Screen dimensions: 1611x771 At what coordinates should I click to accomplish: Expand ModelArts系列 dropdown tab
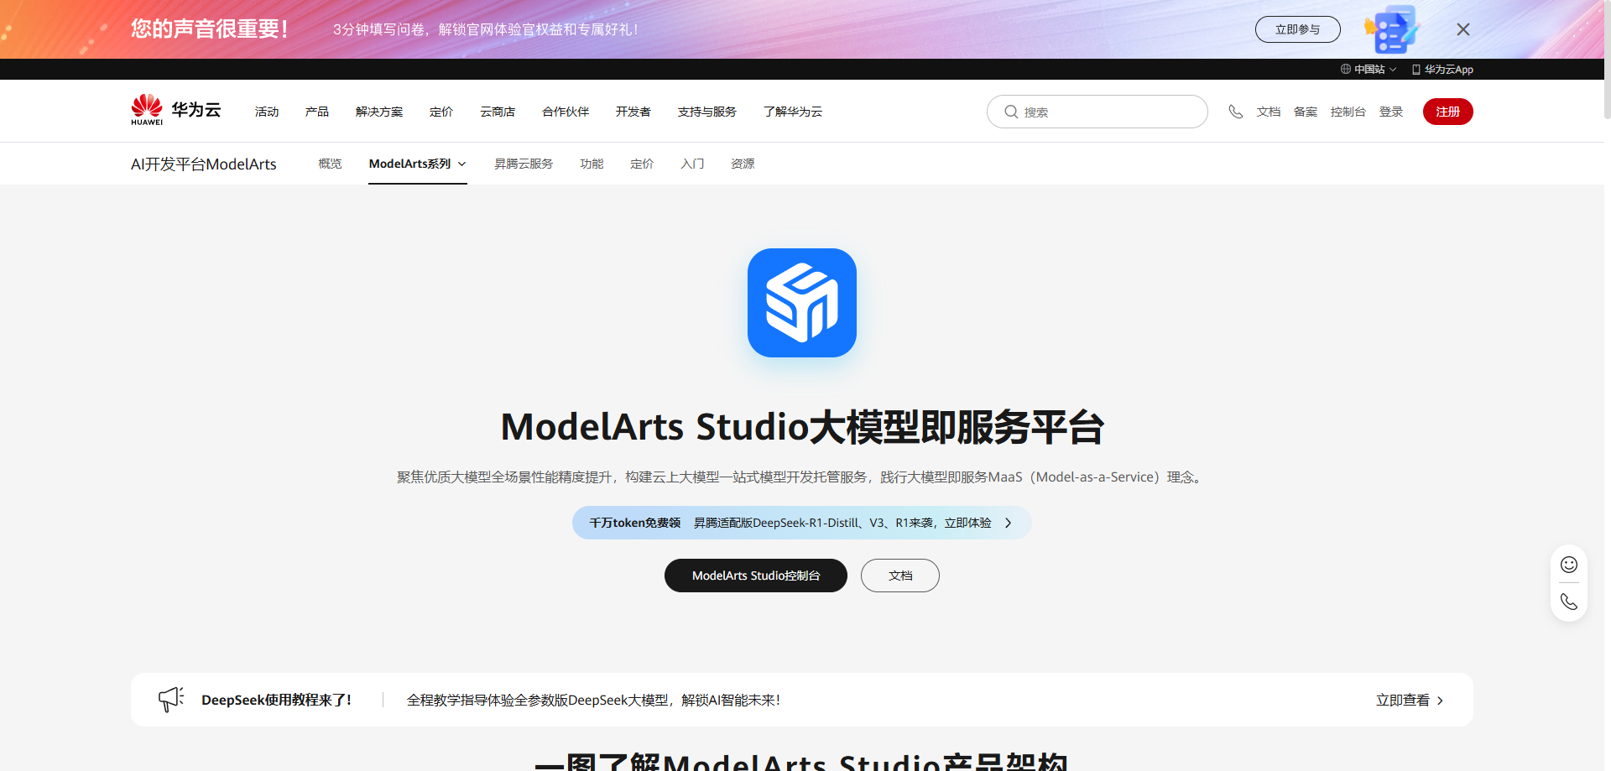[x=418, y=164]
